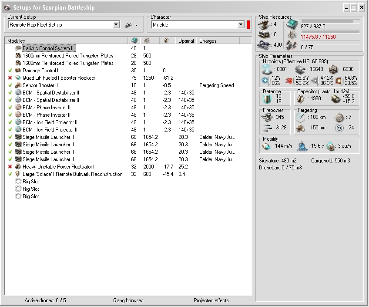The height and width of the screenshot is (307, 369).
Task: Open the setup options arrow next to ship icon
Action: point(137,25)
